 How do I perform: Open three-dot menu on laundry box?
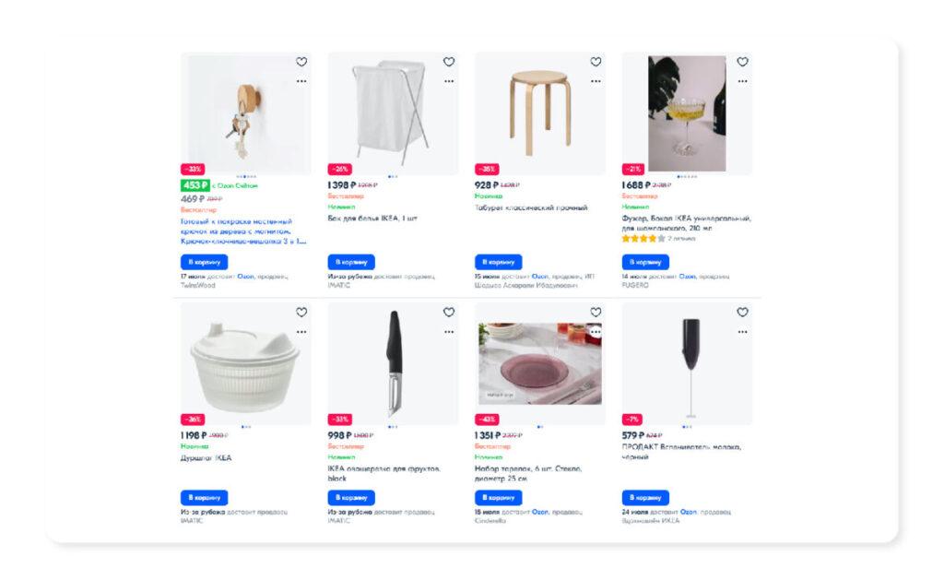tap(449, 81)
